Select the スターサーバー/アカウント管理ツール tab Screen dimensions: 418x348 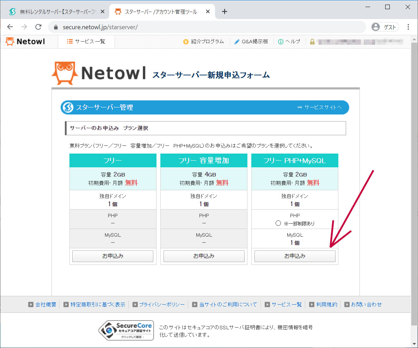(x=162, y=12)
